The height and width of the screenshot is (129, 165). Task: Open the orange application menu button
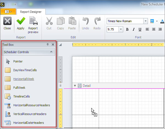8,12
